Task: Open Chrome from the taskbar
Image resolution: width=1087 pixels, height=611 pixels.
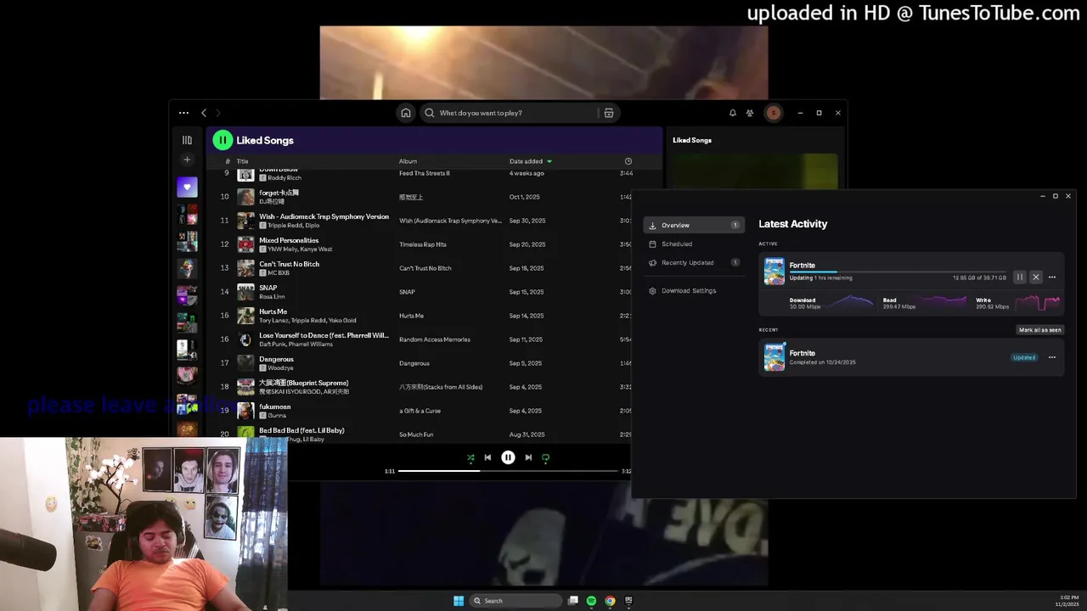Action: click(x=610, y=601)
